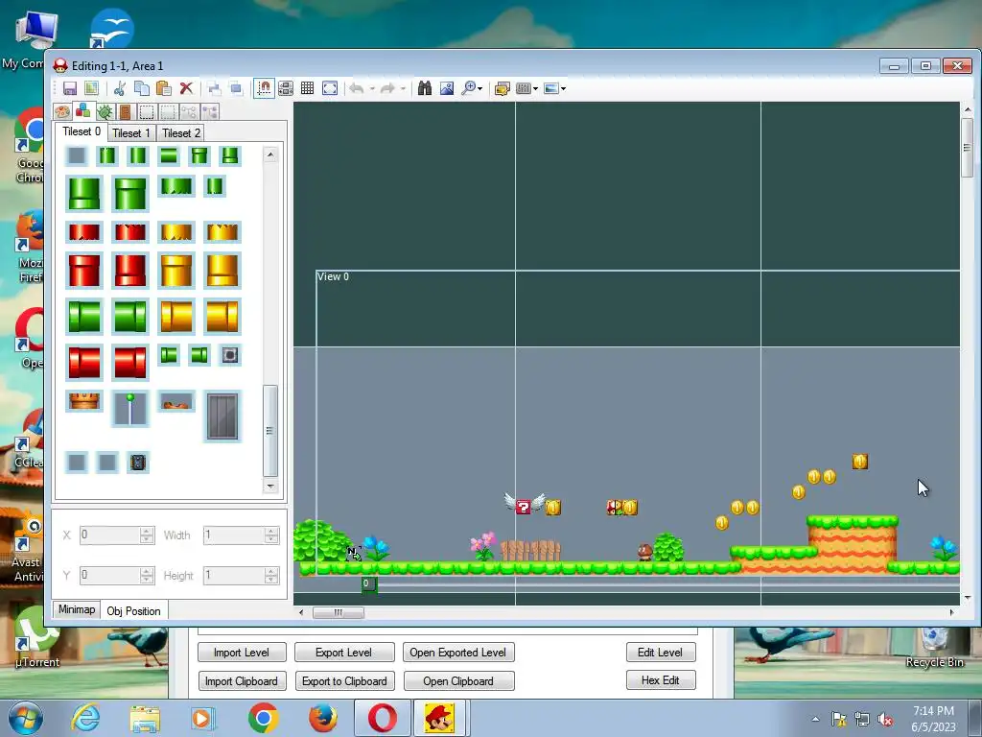The image size is (982, 737).
Task: Open the progress paths node tab
Action: pos(210,112)
